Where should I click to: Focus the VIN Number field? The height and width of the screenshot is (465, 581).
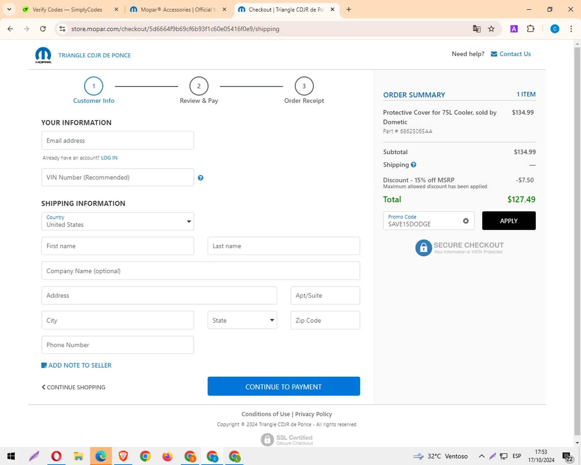(118, 177)
